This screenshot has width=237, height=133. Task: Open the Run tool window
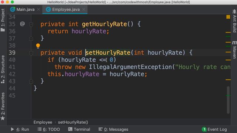tap(20, 129)
